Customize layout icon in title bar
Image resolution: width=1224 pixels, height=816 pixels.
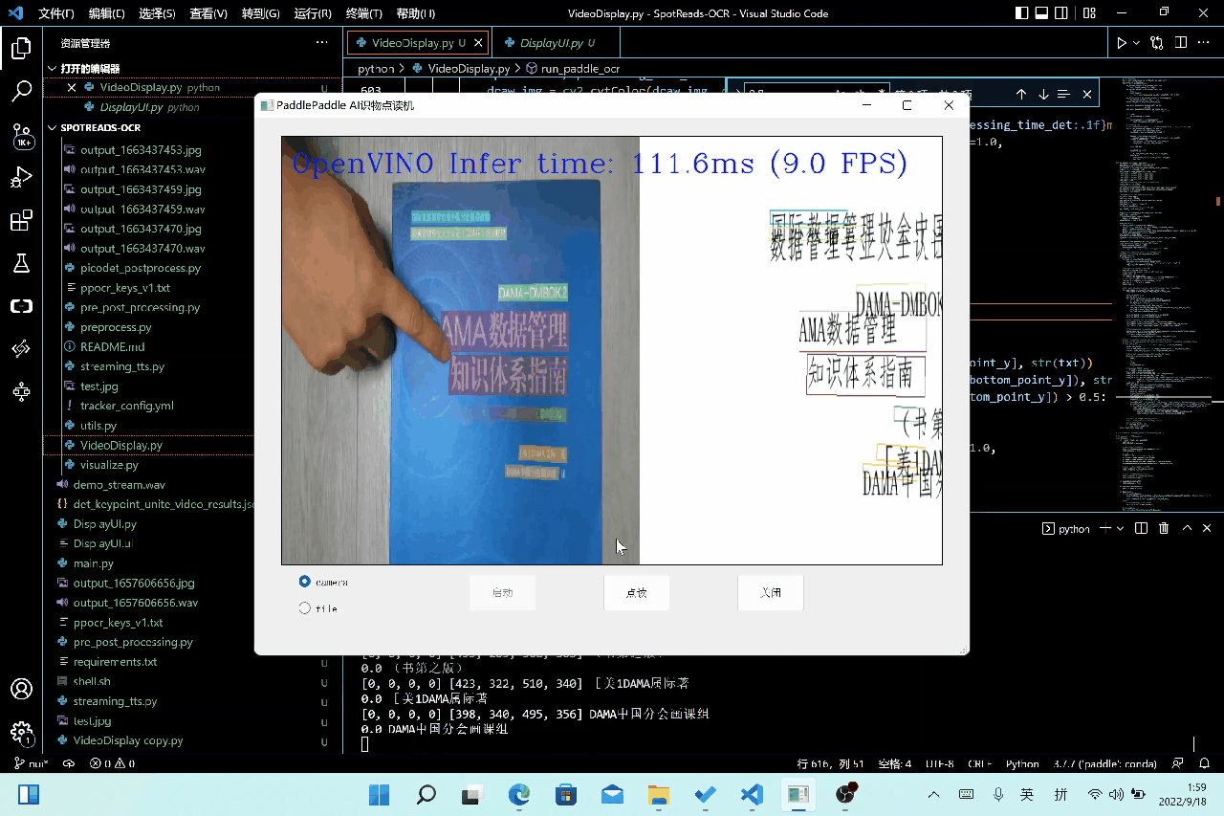click(x=1090, y=13)
